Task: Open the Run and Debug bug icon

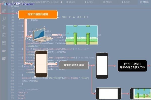Action: [x=4, y=35]
